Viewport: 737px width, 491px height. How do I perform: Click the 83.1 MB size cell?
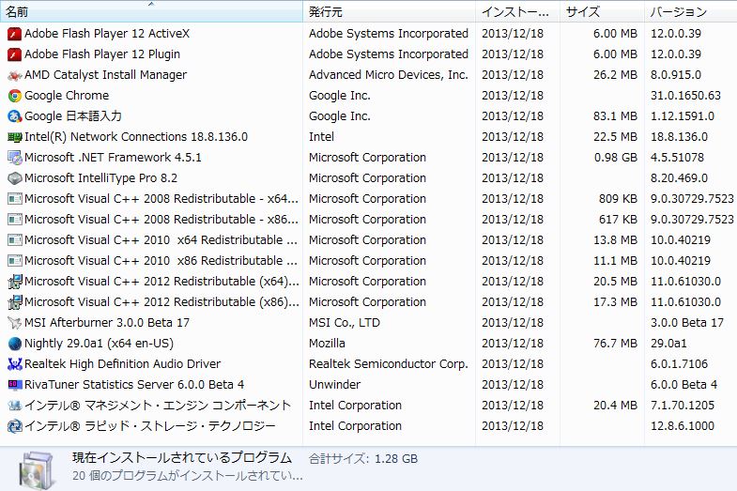click(x=615, y=116)
